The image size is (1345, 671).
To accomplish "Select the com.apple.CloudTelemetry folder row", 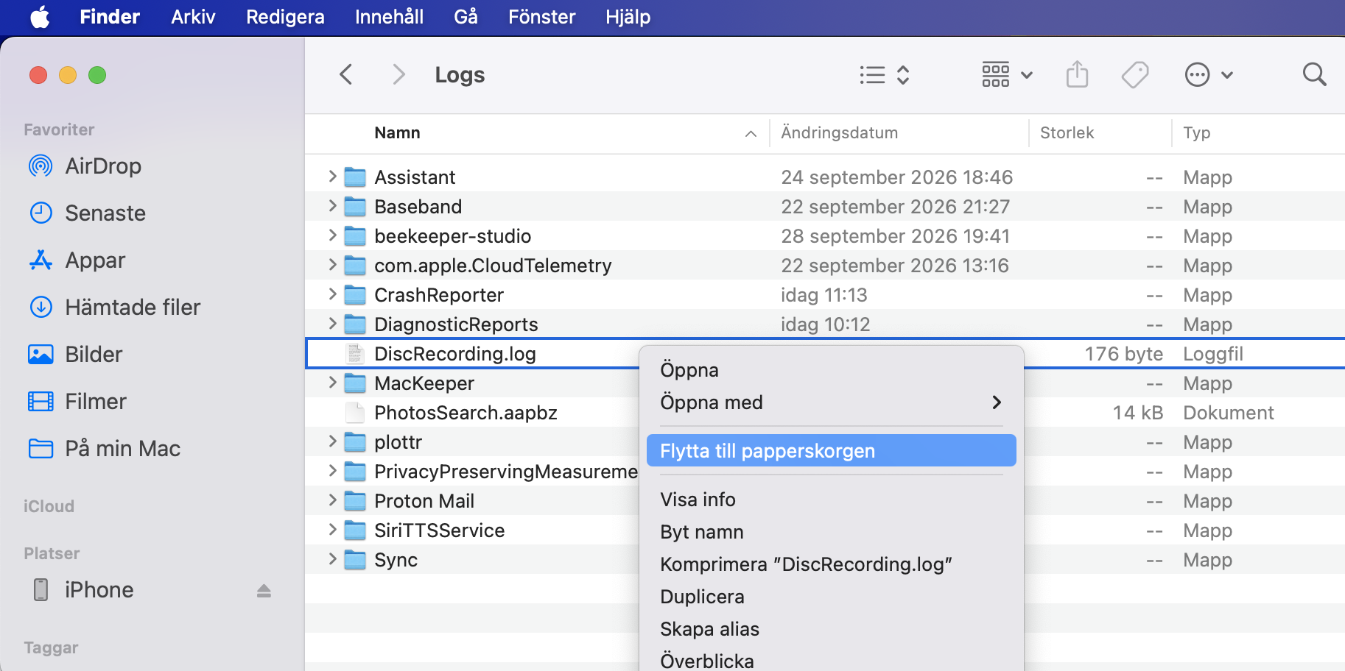I will point(825,266).
